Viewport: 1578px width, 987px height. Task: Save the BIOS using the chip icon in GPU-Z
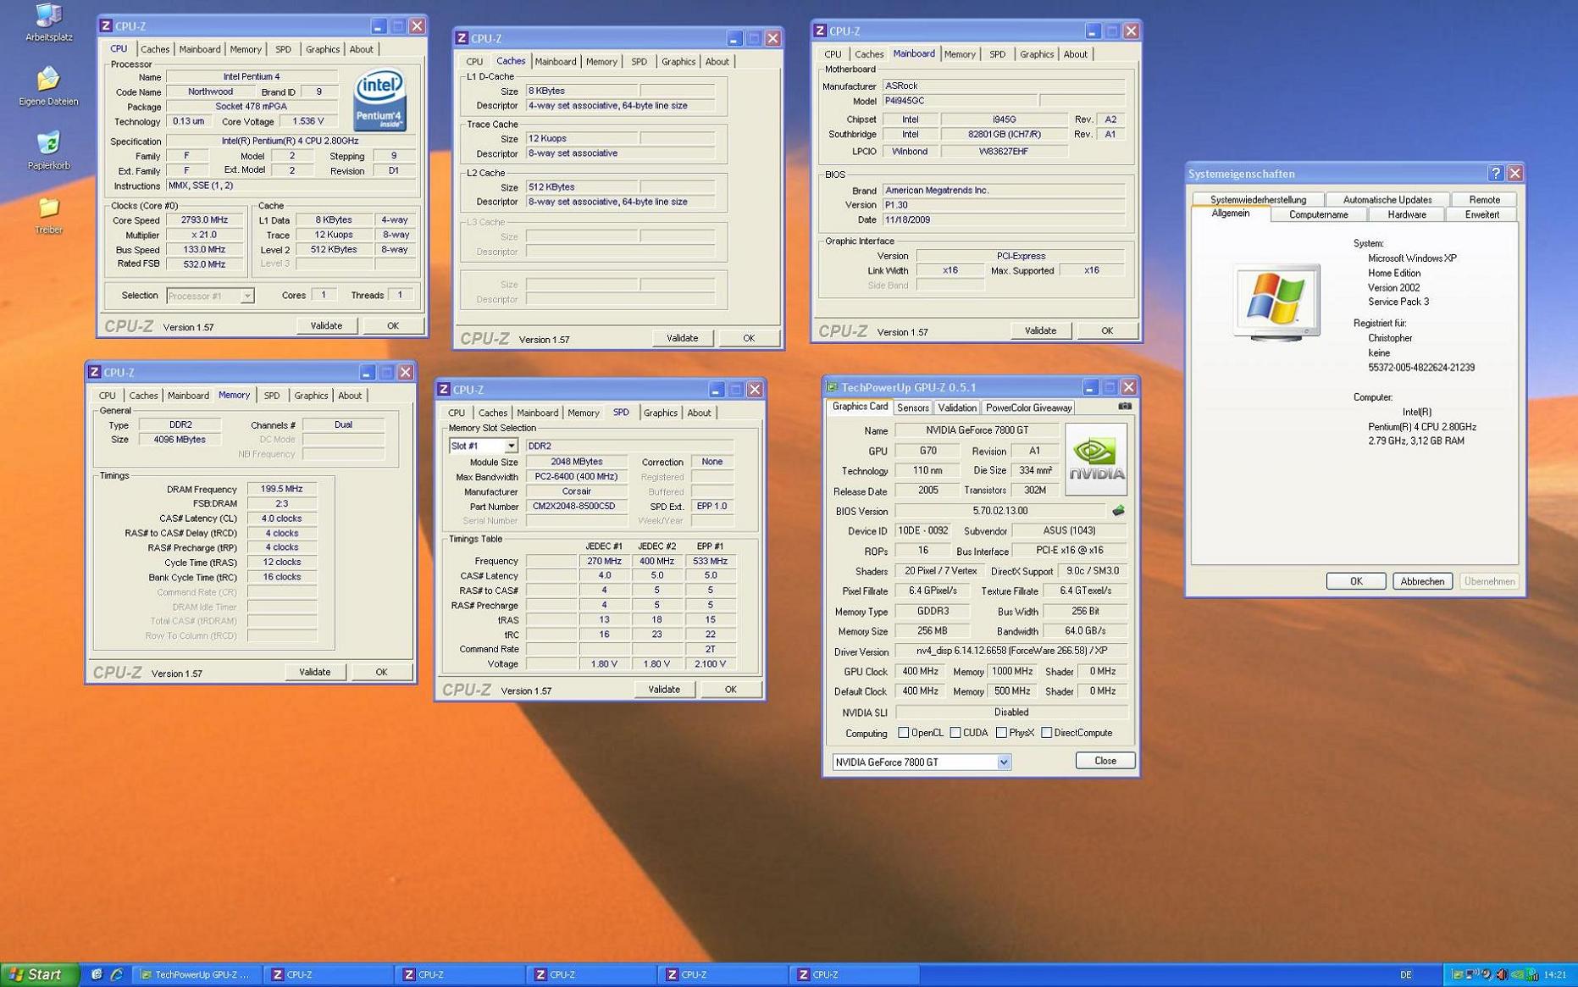(x=1118, y=511)
